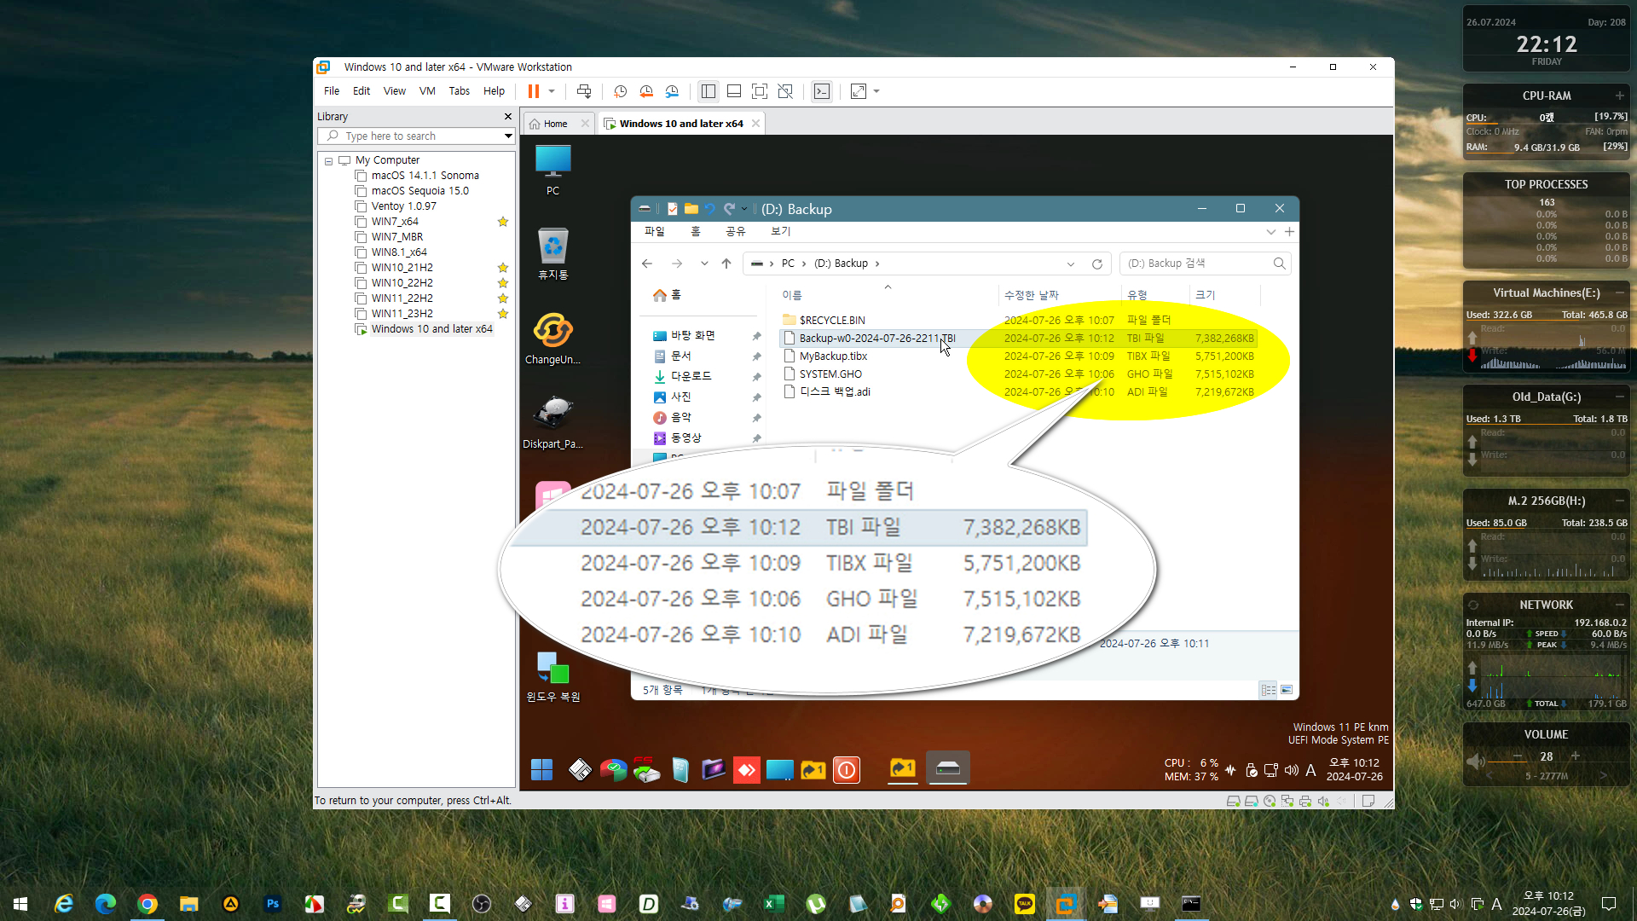Select Ventoy 1.0.97 in library
The width and height of the screenshot is (1637, 921).
[404, 206]
